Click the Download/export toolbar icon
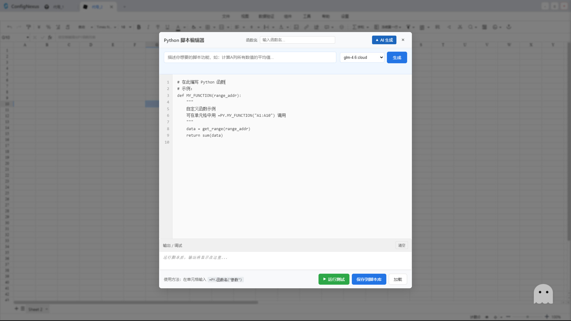This screenshot has width=571, height=321. 509,27
